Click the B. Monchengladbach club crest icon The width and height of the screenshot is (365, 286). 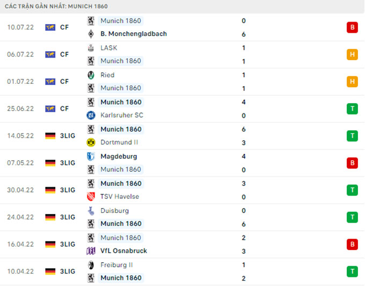click(x=91, y=34)
